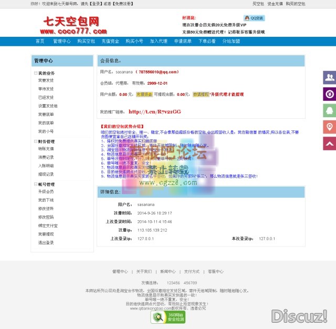Click registration time 2014-9-26 10:29:17
This screenshot has height=329, width=336.
point(154,213)
